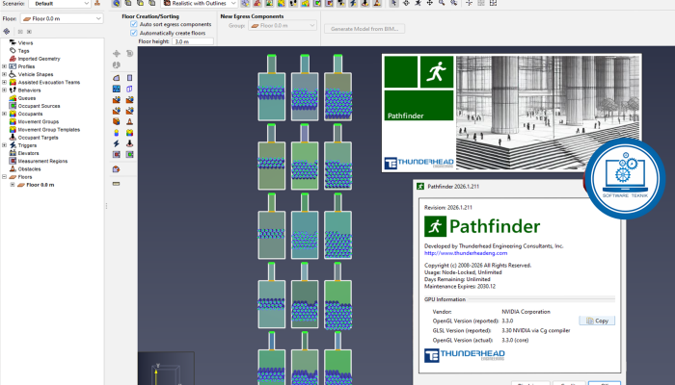This screenshot has width=675, height=385.
Task: Click the Revision: 2026.1.211 text
Action: (448, 207)
